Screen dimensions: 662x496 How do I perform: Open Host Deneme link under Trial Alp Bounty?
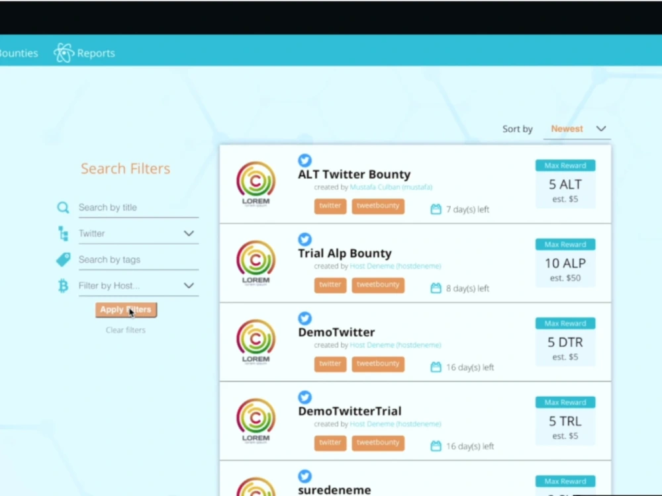click(x=395, y=266)
